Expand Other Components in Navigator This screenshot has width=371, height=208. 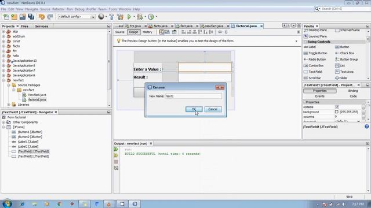(x=3, y=122)
